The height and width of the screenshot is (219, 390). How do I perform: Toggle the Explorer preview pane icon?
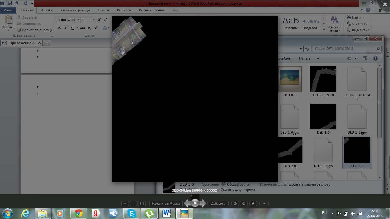[x=365, y=58]
